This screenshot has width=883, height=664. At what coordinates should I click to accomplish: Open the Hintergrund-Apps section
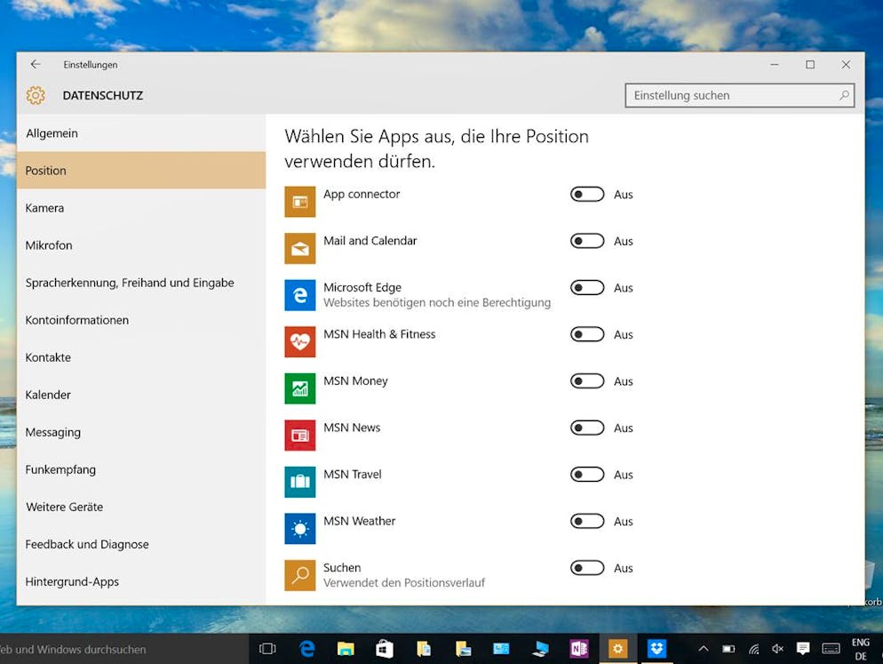click(x=141, y=581)
